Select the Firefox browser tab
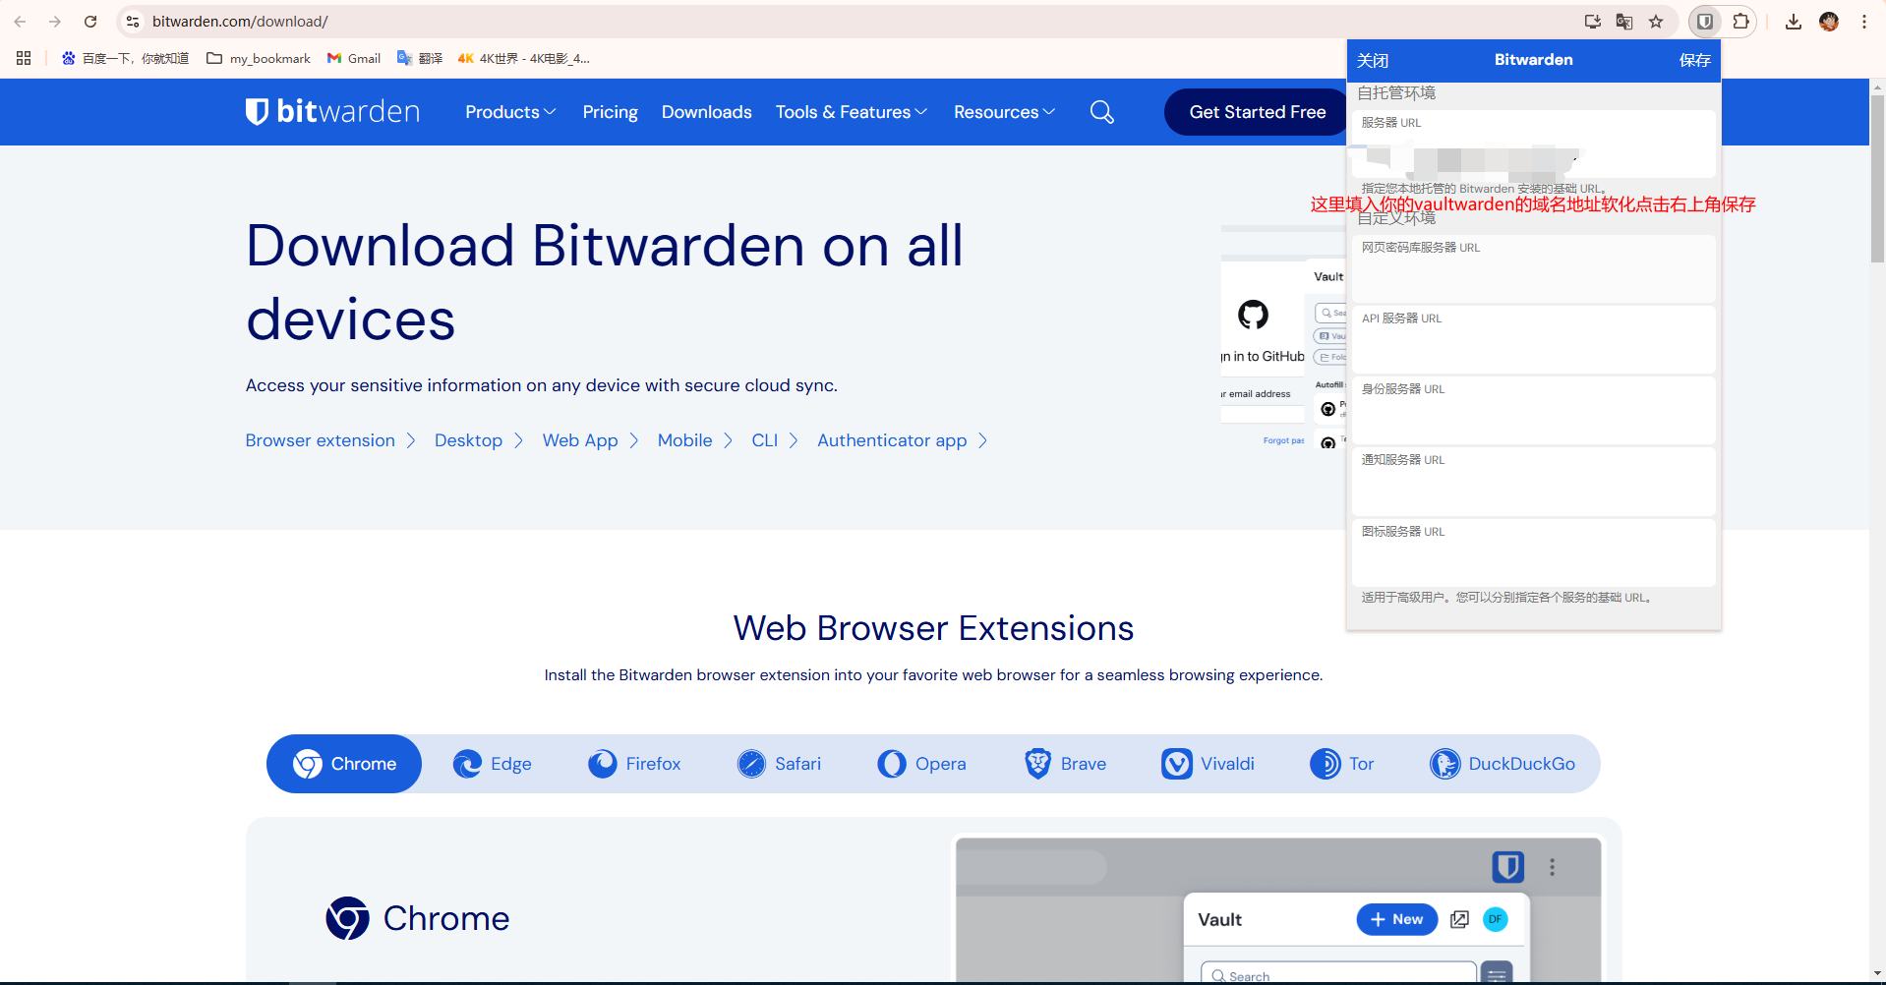1886x985 pixels. (x=634, y=764)
